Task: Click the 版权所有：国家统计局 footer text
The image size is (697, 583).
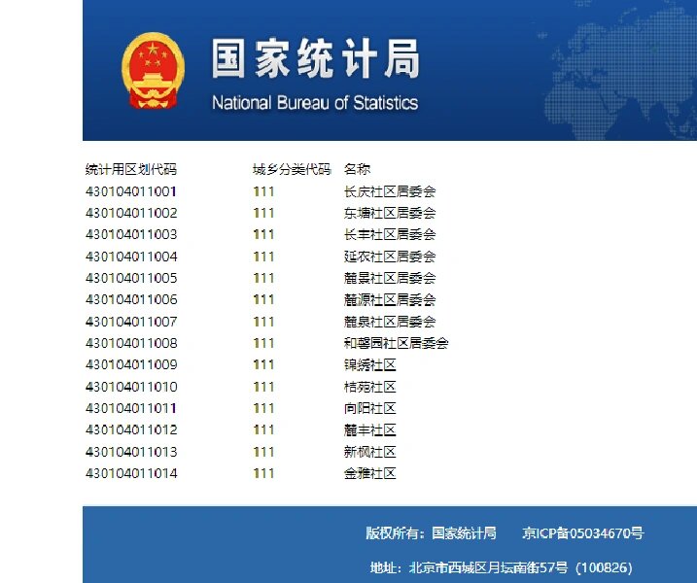Action: tap(431, 532)
